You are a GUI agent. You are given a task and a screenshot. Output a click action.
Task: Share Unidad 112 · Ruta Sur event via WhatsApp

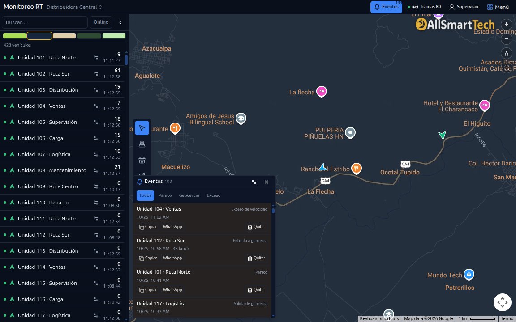[x=172, y=258]
